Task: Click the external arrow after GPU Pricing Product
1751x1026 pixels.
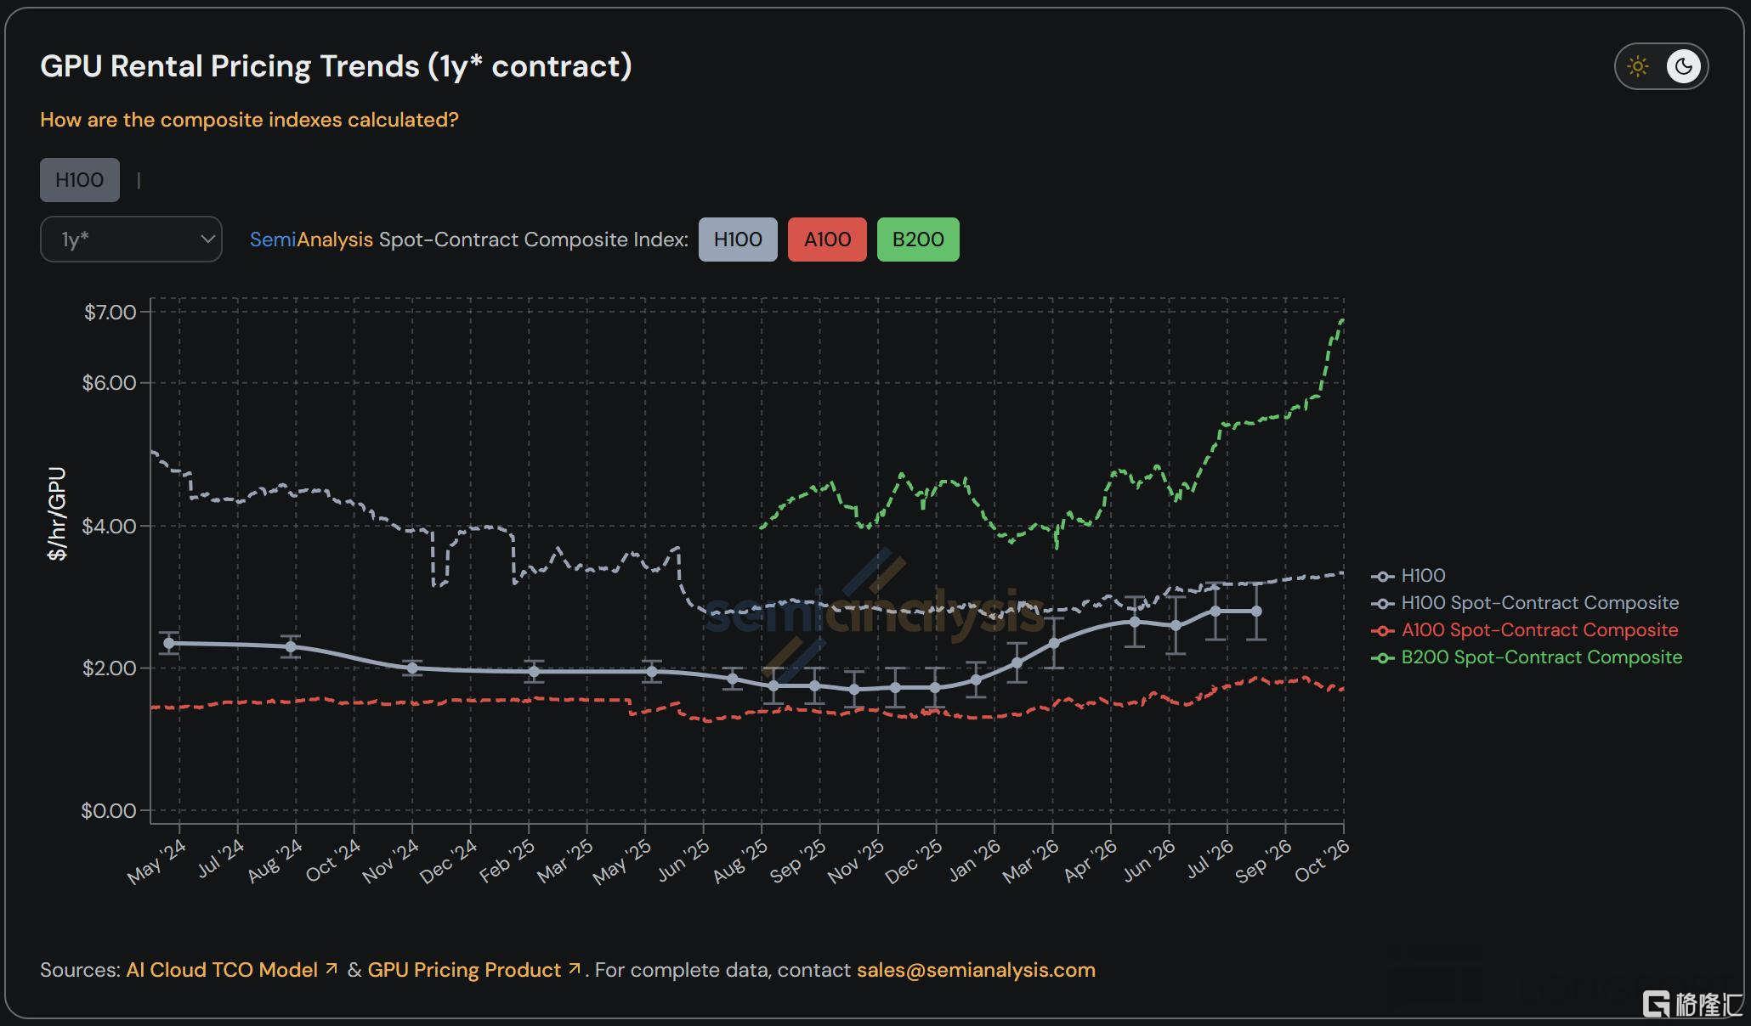Action: click(575, 968)
